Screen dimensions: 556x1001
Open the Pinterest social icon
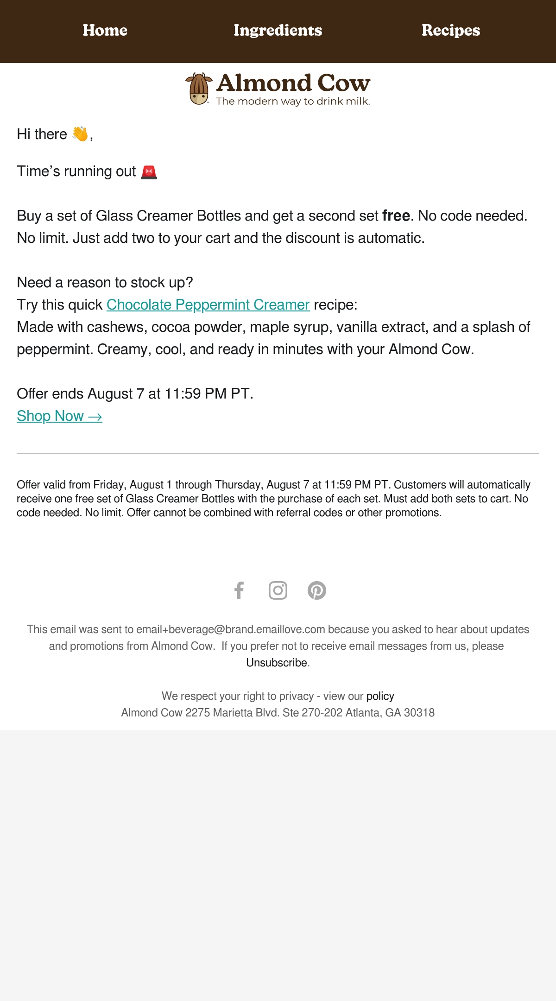pos(317,590)
